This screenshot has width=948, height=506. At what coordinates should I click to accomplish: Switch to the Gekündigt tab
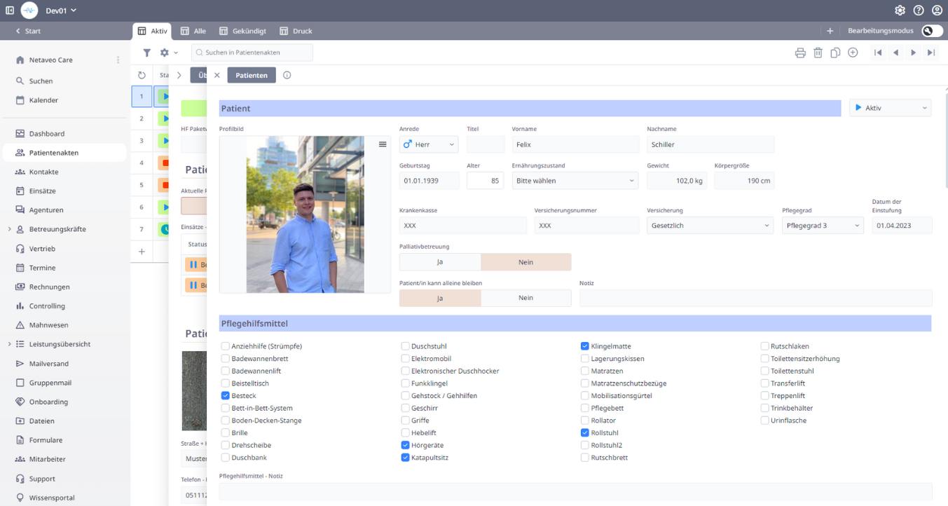click(242, 31)
